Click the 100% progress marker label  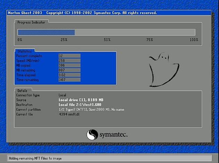194,40
